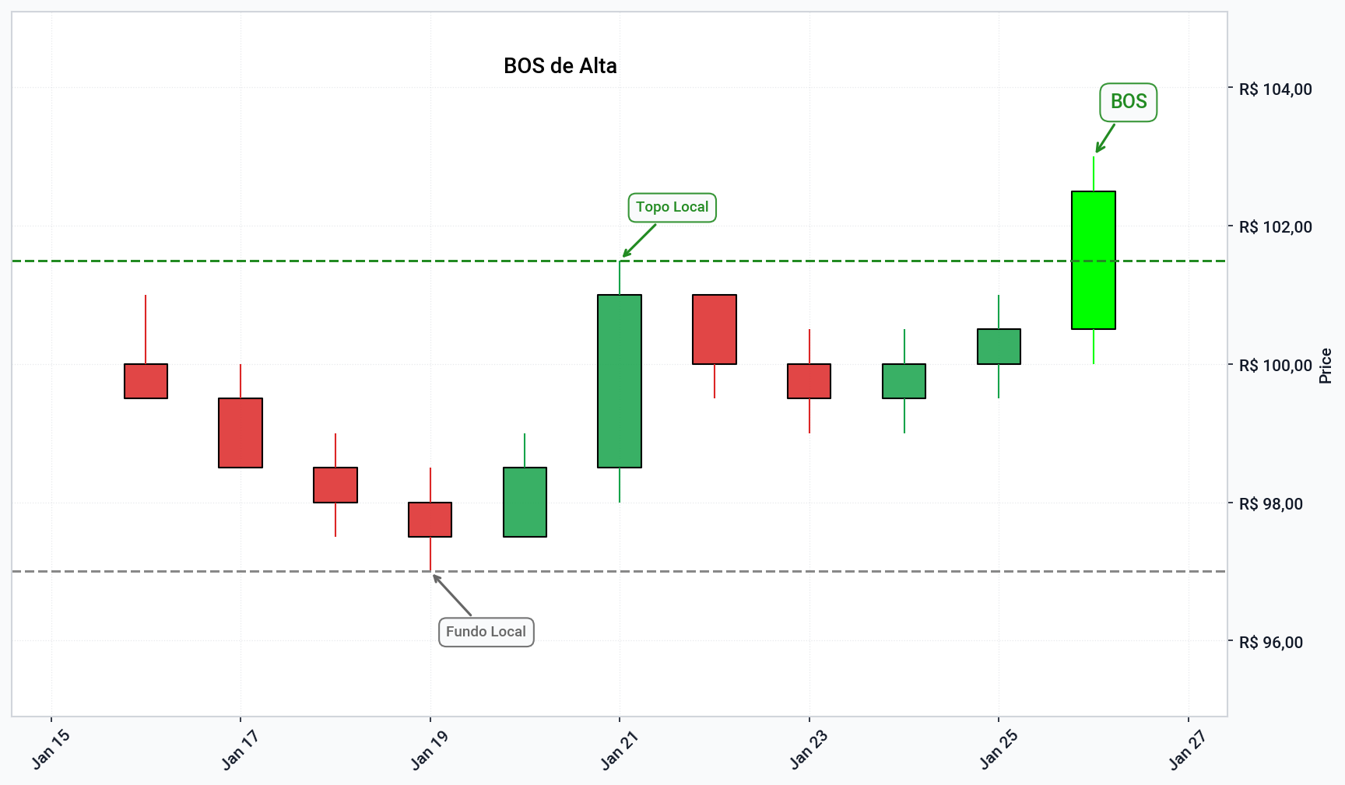
Task: Click the chart title BOS de Alta
Action: click(560, 66)
